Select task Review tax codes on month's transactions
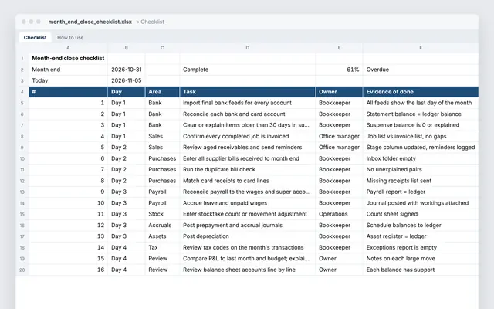Image resolution: width=494 pixels, height=309 pixels. pos(247,247)
